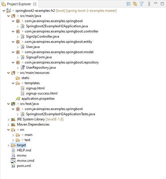Click the src/main/resources folder icon
The height and width of the screenshot is (179, 166).
[x=13, y=73]
